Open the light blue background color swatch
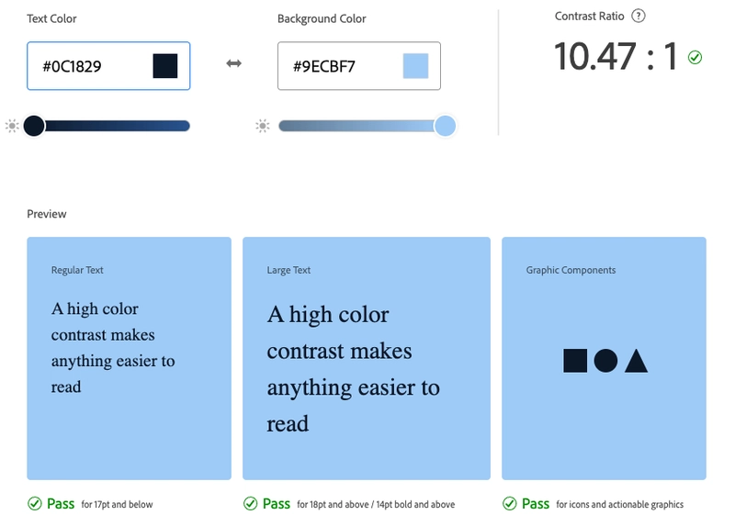 click(415, 66)
